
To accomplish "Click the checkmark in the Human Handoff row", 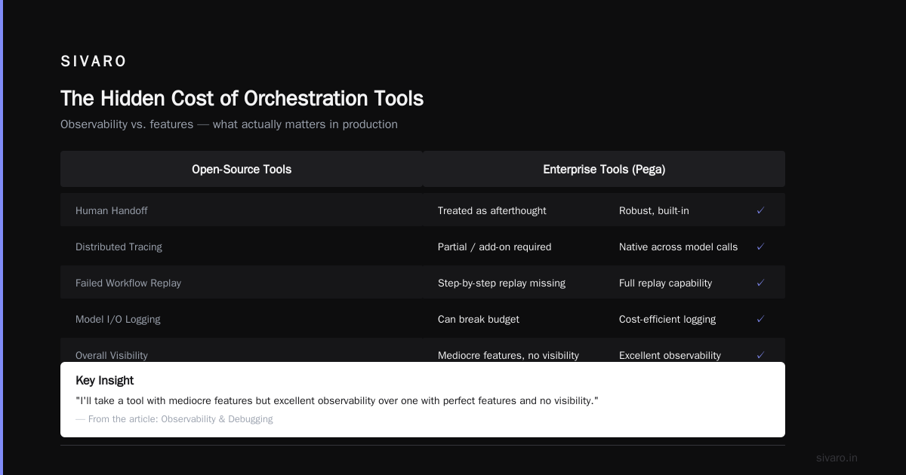I will (x=760, y=210).
